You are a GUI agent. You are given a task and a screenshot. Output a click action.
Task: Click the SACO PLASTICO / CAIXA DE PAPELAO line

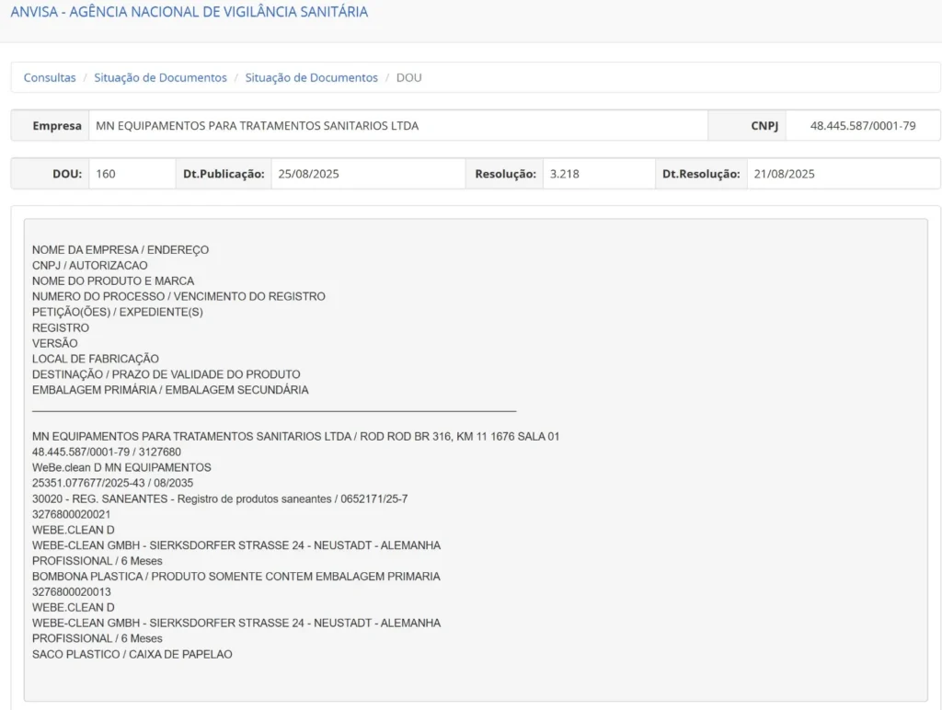[x=132, y=654]
